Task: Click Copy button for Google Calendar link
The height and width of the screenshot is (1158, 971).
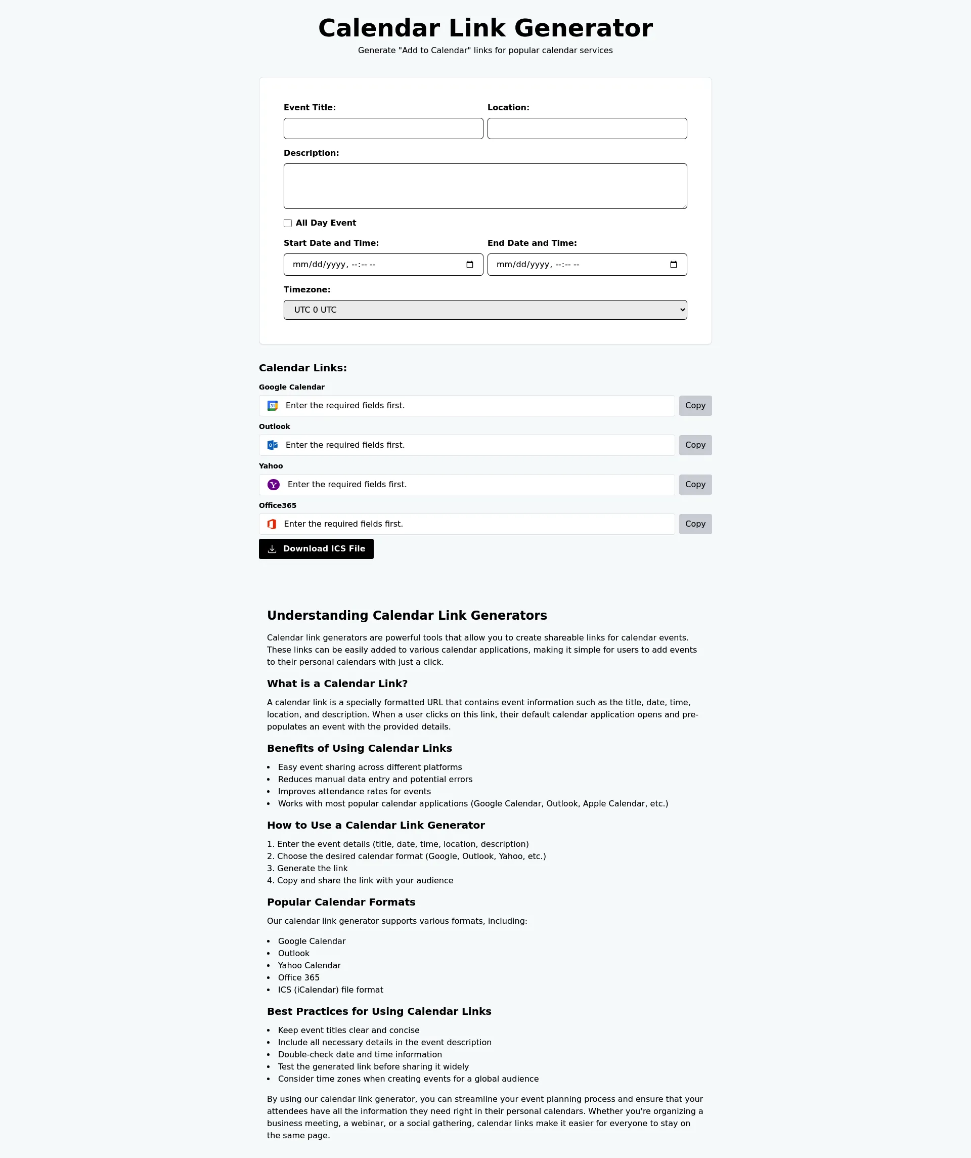Action: 694,405
